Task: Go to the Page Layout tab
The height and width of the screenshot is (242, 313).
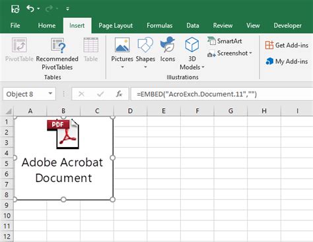Action: 116,26
